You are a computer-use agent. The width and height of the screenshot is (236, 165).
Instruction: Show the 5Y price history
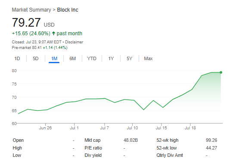click(x=129, y=58)
